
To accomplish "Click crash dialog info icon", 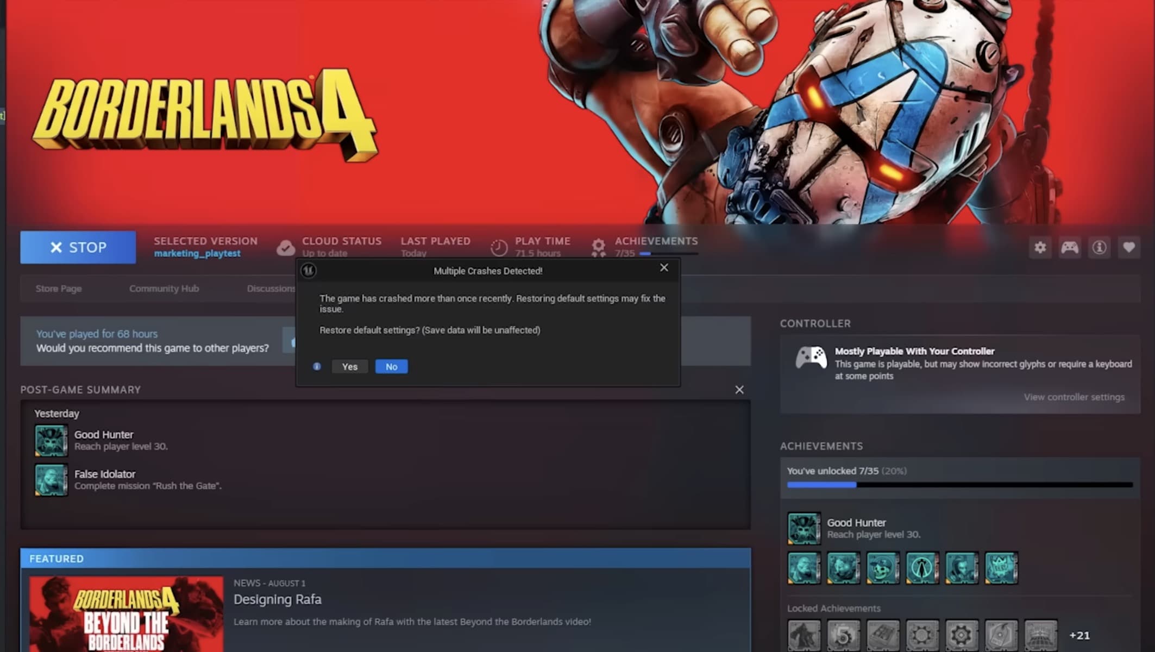I will click(317, 367).
